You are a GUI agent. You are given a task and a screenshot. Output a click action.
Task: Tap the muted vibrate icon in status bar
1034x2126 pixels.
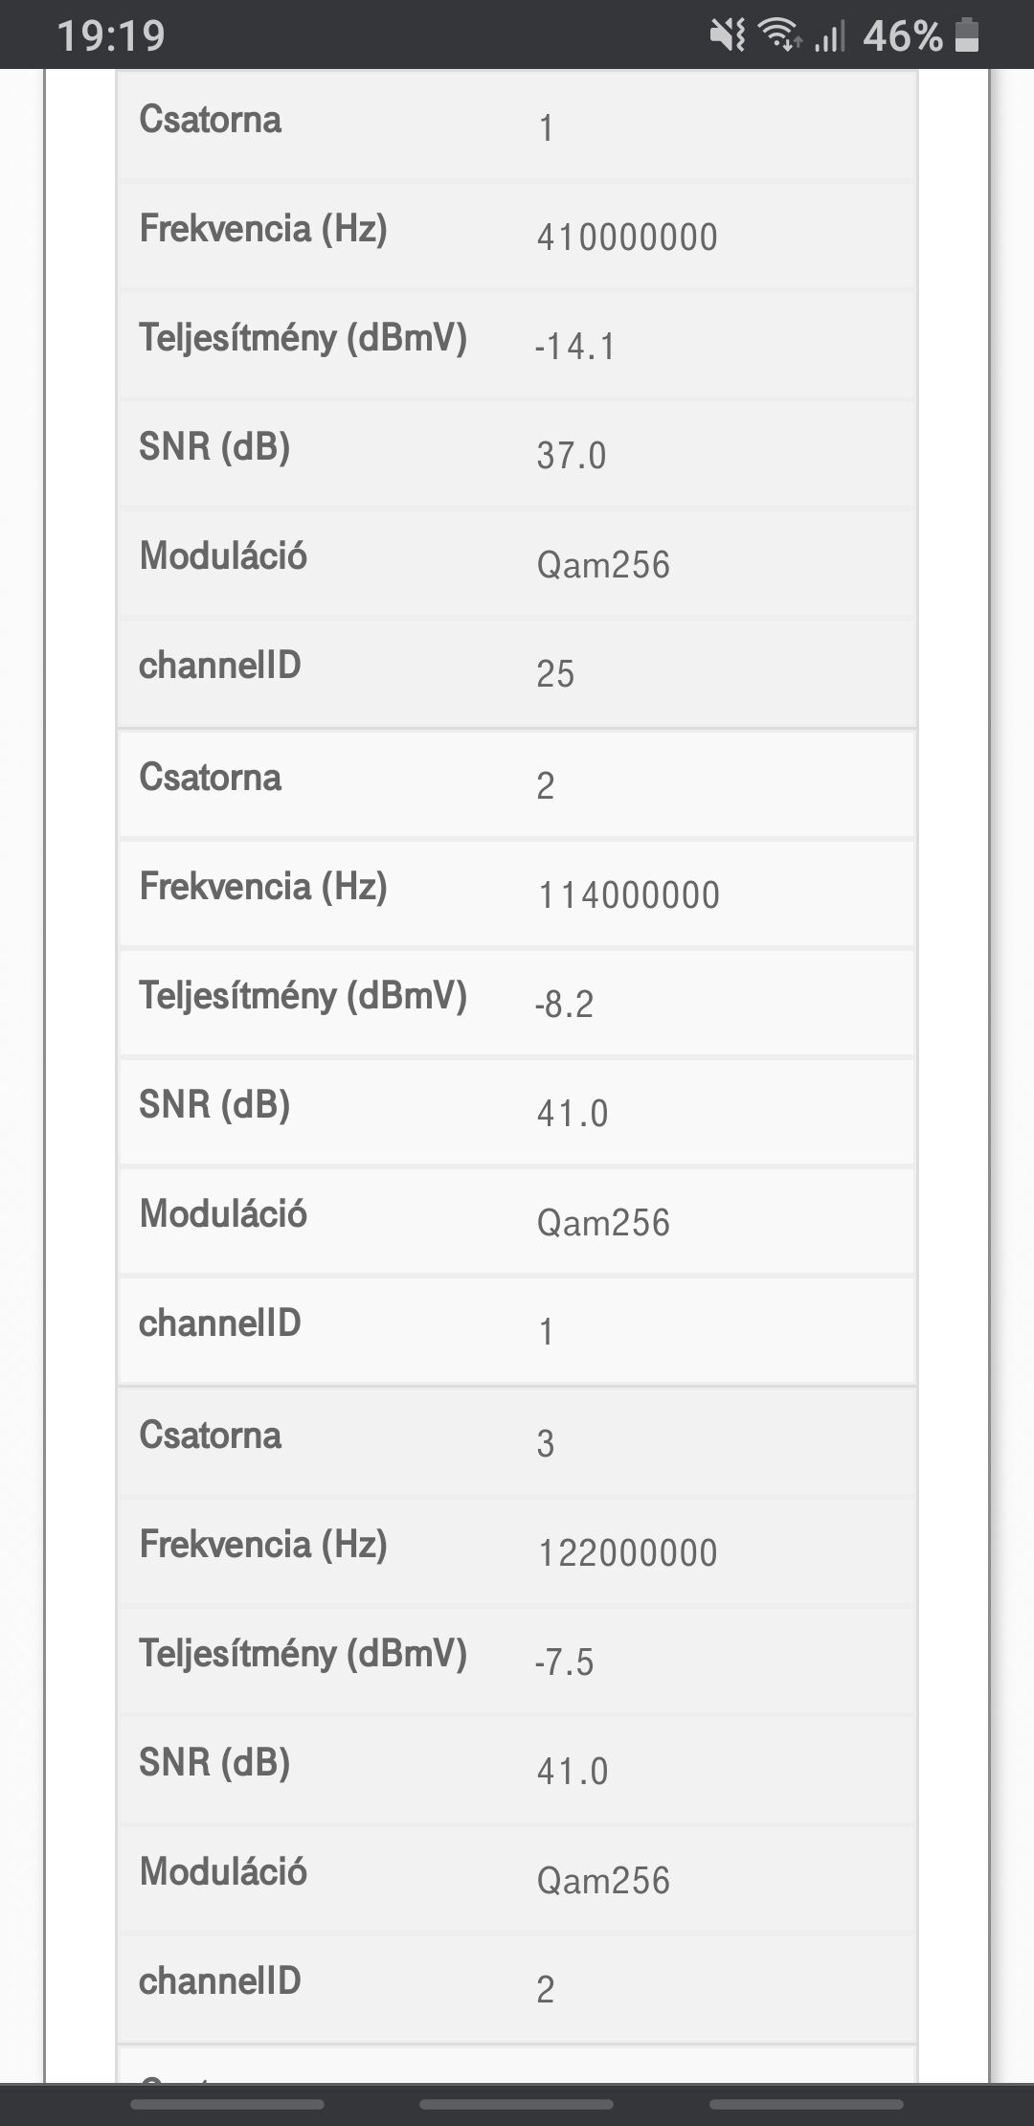(727, 36)
